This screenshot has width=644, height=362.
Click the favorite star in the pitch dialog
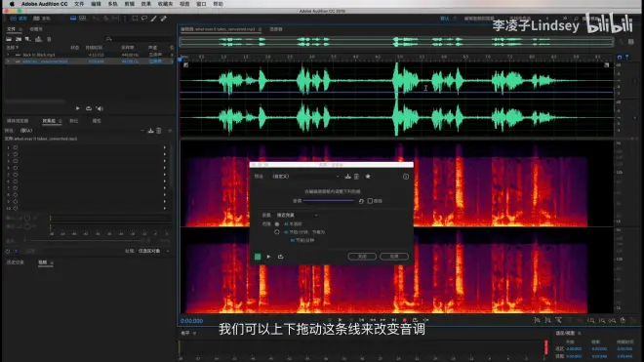(x=368, y=177)
